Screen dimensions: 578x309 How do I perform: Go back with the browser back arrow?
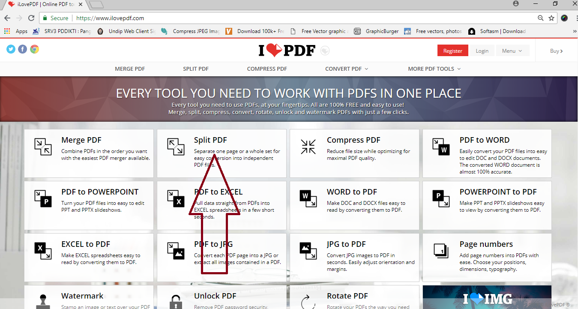(x=7, y=18)
